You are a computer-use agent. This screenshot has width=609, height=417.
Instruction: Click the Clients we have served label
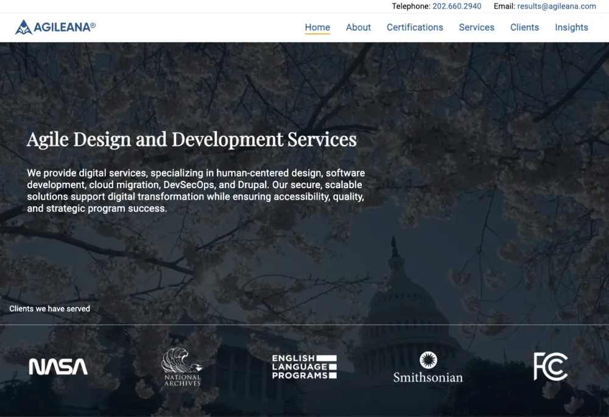click(49, 309)
